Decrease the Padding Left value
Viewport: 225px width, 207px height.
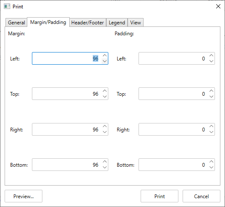(x=212, y=61)
